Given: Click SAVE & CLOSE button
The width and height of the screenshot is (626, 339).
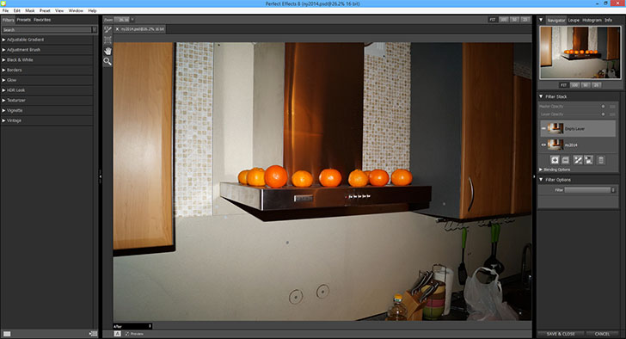Looking at the screenshot, I should pos(561,334).
